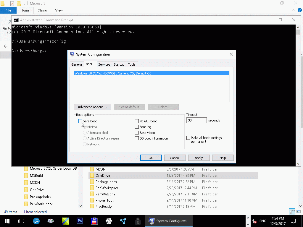Check OS boot information option

point(137,138)
